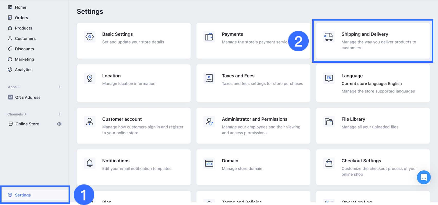Add a new app with the plus button
The image size is (438, 205).
click(60, 87)
